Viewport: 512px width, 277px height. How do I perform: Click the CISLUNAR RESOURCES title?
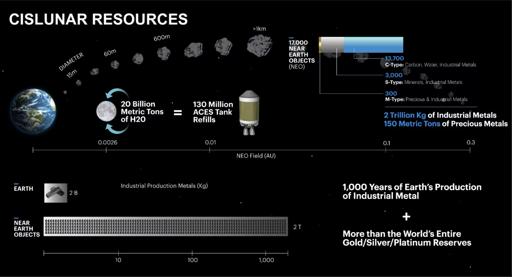pyautogui.click(x=98, y=19)
